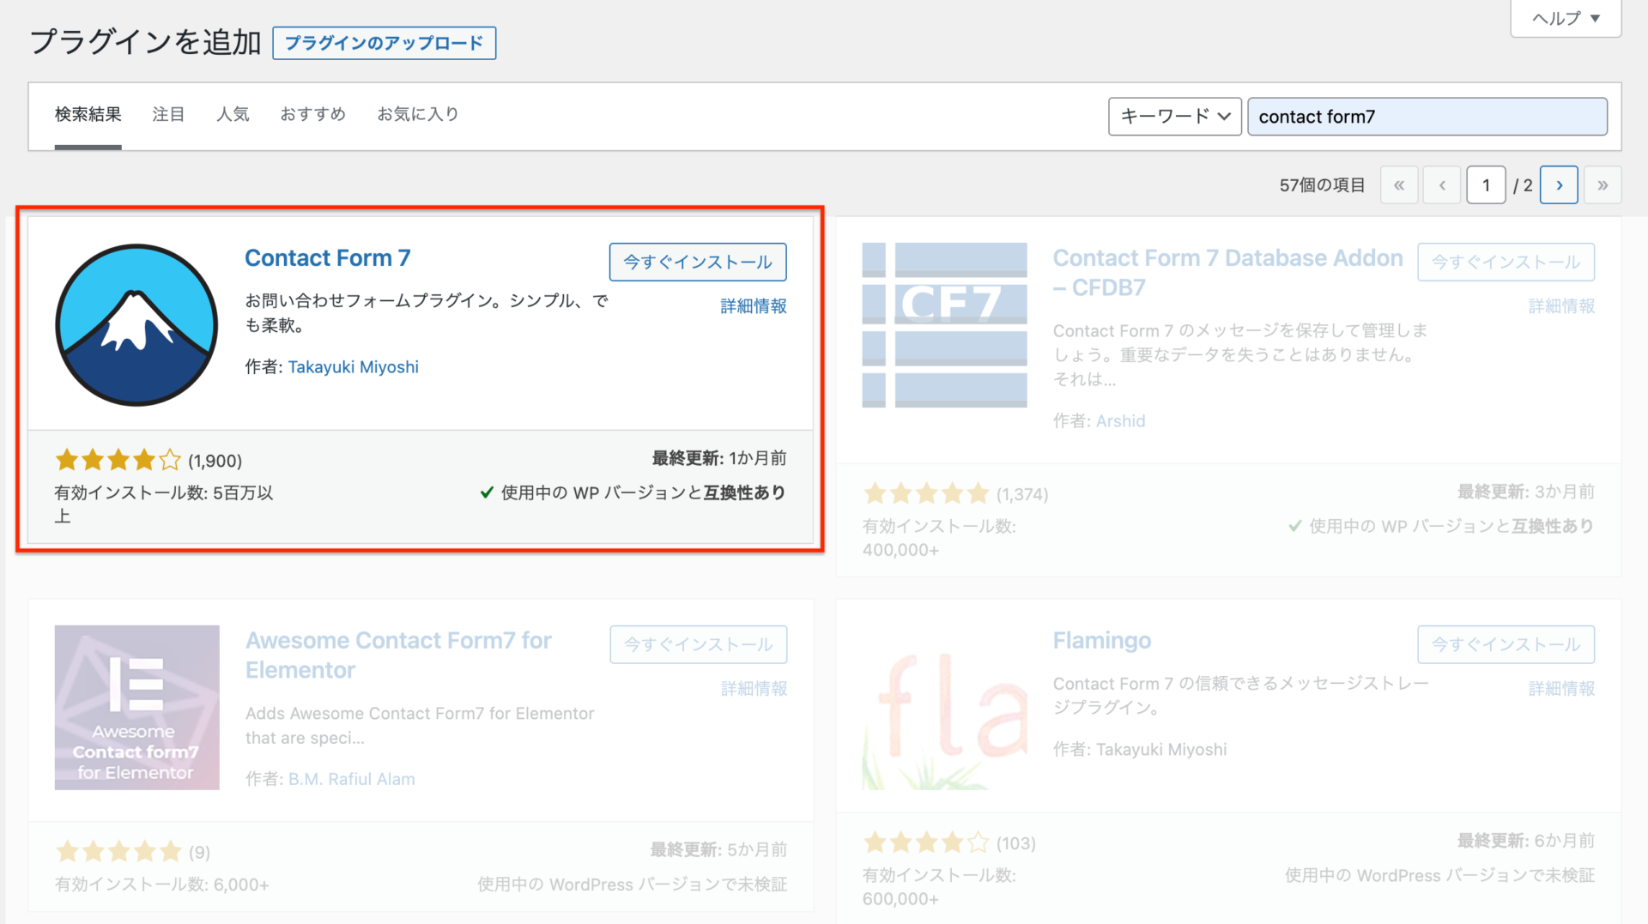This screenshot has width=1648, height=924.
Task: Click the Awesome Contact Form7 for Elementor icon
Action: tap(136, 708)
